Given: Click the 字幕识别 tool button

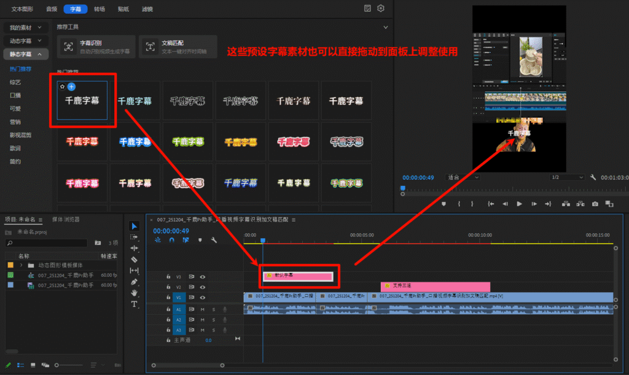Looking at the screenshot, I should pos(96,47).
